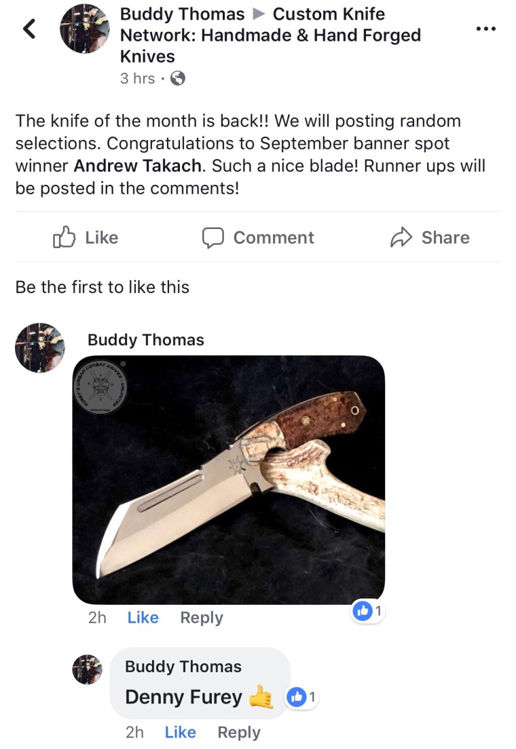
Task: View reactions on the knife photo comment
Action: (367, 612)
